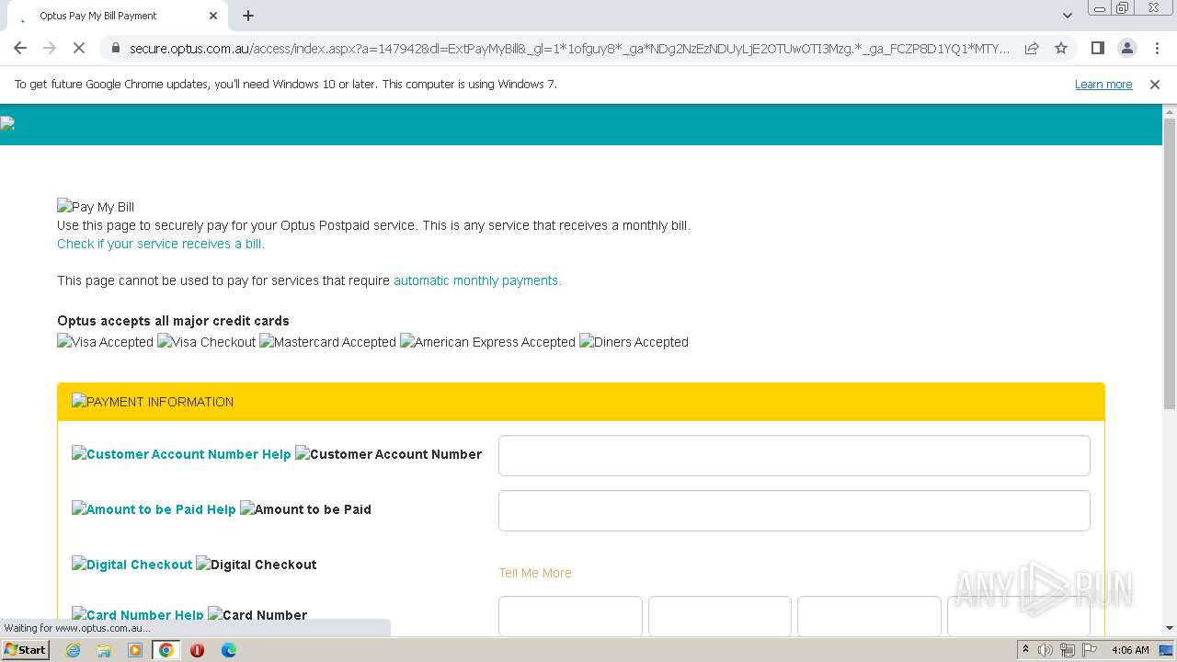The image size is (1177, 662).
Task: Click the second card number box
Action: pos(720,616)
